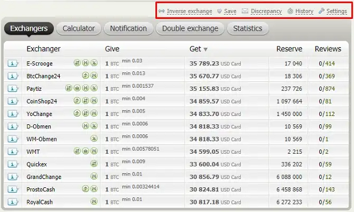Image resolution: width=354 pixels, height=212 pixels.
Task: Open the WMT row info icon
Action: point(13,152)
